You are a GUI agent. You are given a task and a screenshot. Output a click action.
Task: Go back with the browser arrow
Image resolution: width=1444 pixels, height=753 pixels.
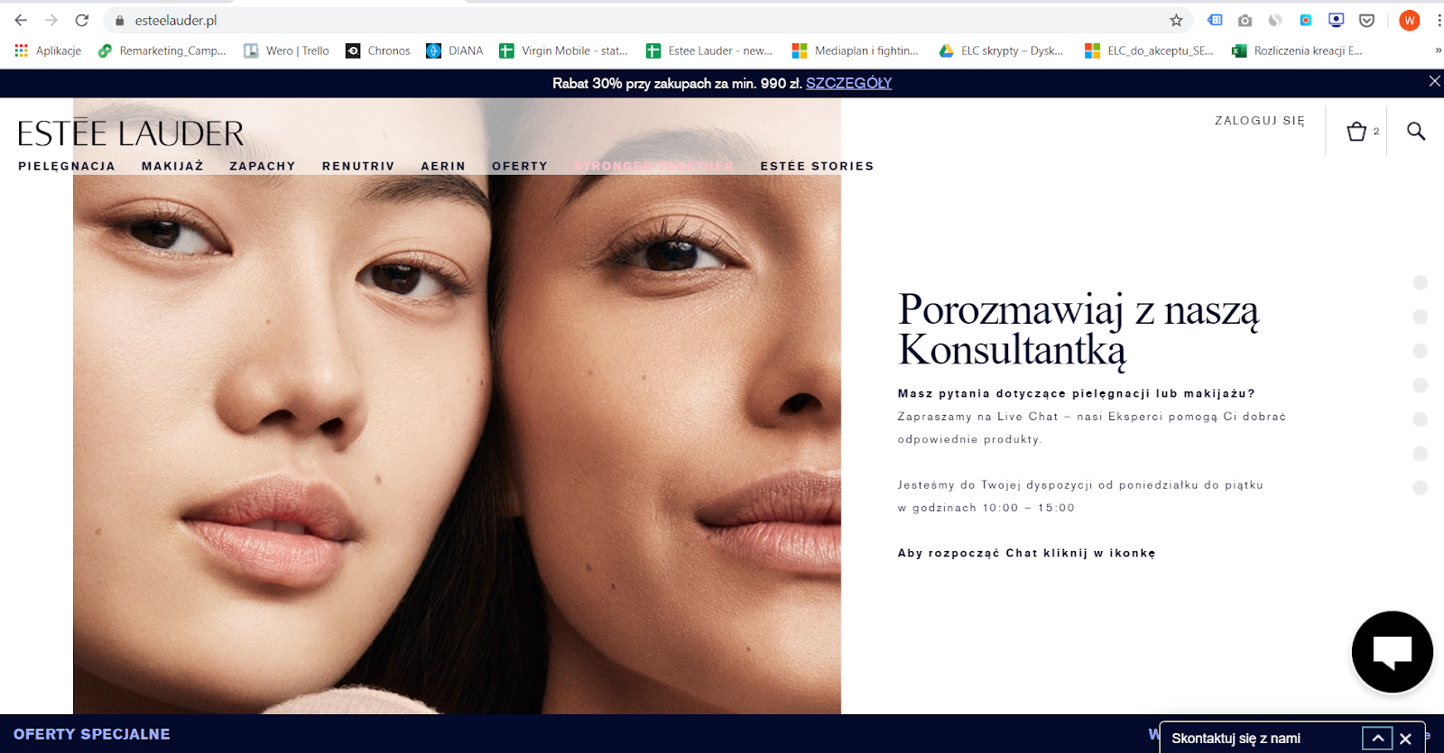[21, 20]
